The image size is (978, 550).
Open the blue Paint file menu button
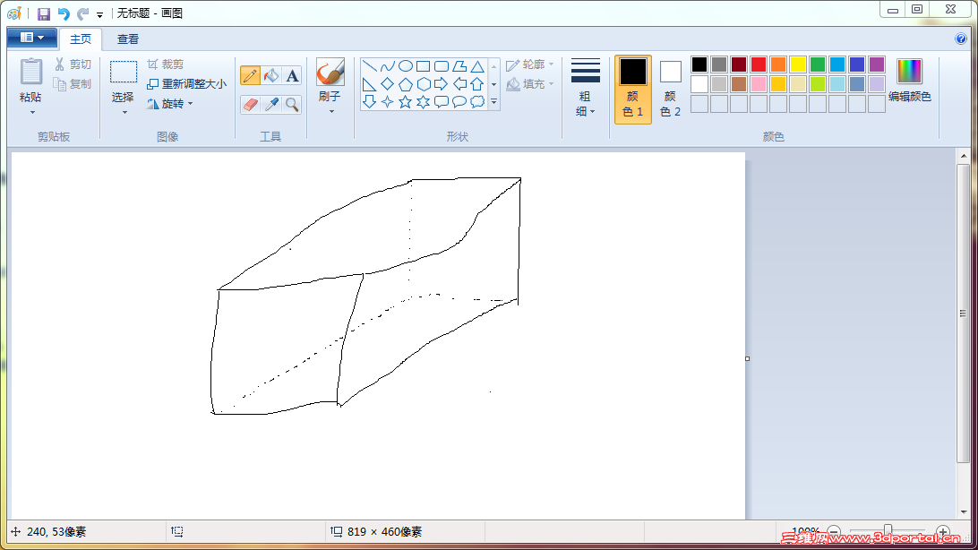[32, 38]
